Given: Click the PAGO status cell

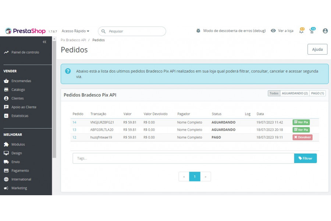Looking at the screenshot, I should pyautogui.click(x=216, y=137).
